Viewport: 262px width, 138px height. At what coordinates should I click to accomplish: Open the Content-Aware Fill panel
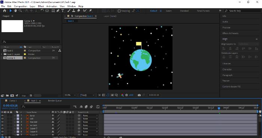tap(231, 86)
